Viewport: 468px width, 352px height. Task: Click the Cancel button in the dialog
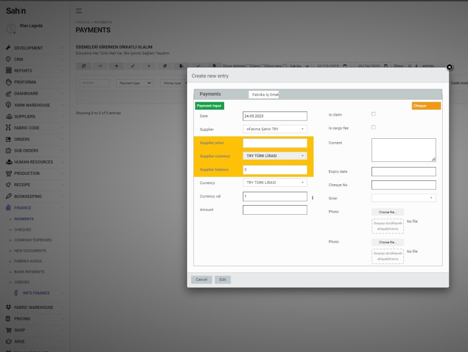click(201, 279)
